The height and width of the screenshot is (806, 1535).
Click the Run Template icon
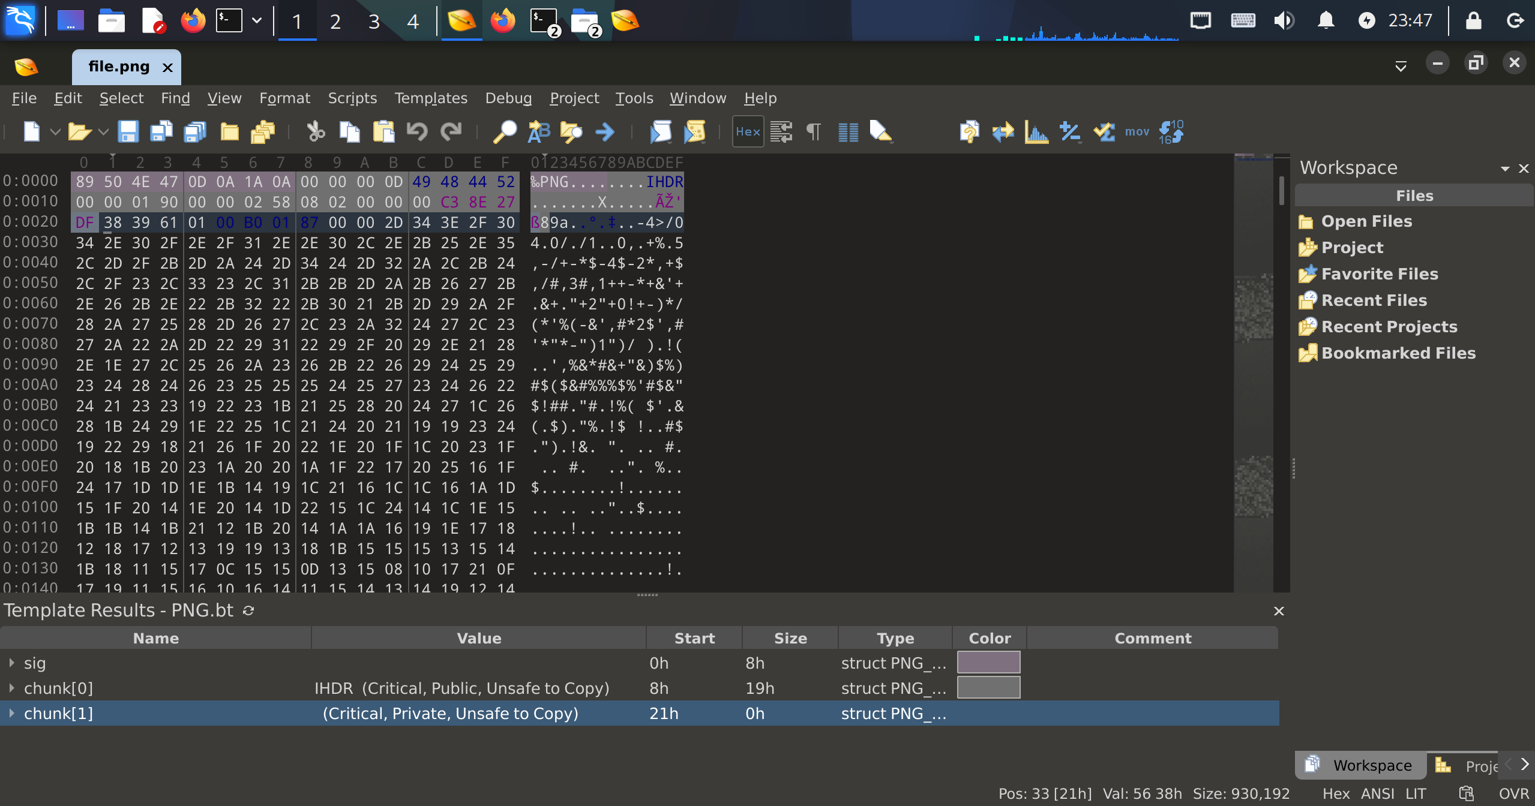click(694, 131)
